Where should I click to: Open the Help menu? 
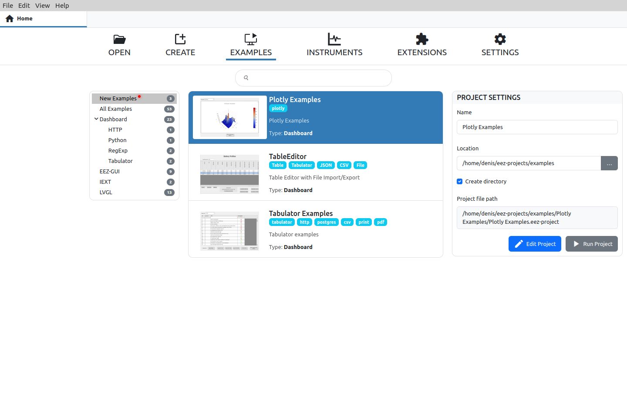(x=62, y=6)
